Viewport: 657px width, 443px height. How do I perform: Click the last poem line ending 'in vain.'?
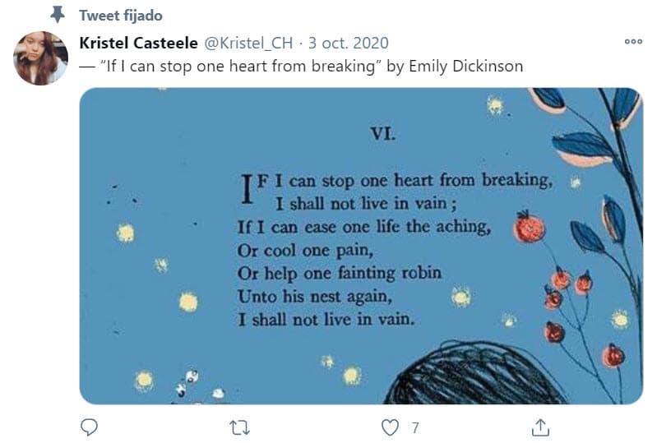pos(326,319)
